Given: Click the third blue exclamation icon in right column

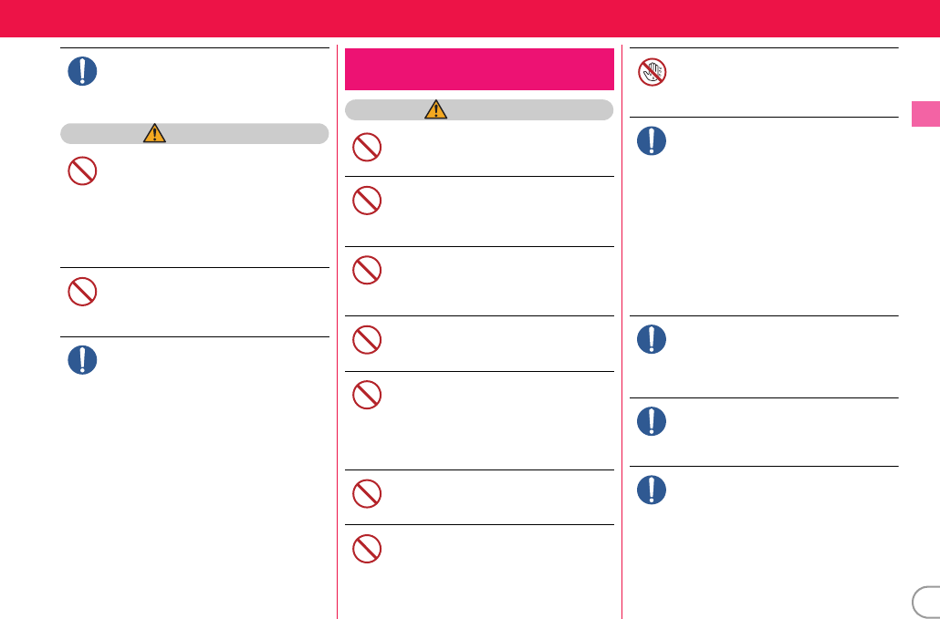Looking at the screenshot, I should (652, 421).
